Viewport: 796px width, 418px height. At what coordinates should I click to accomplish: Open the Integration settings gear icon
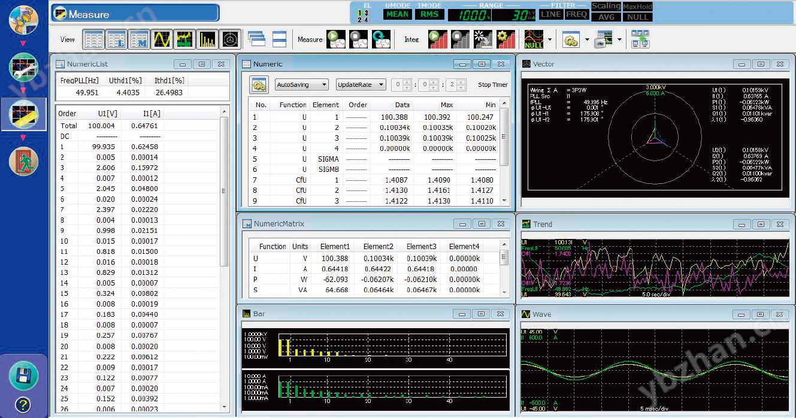coord(506,39)
